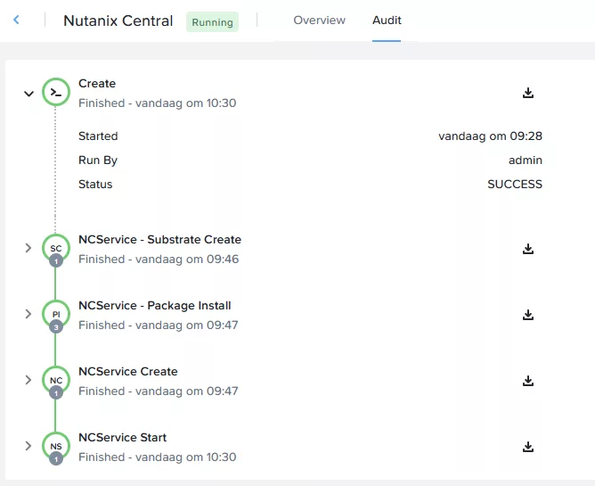Click the Nutanix Central application title

tap(118, 21)
